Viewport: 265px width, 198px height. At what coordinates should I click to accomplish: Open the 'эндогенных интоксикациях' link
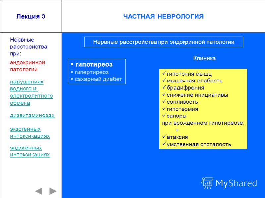(x=30, y=151)
